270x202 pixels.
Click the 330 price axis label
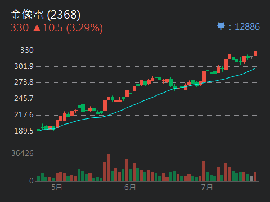(27, 50)
